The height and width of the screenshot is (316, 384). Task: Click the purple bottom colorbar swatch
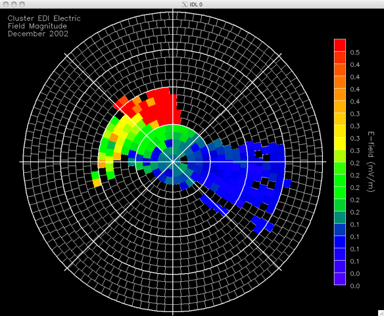coord(340,279)
